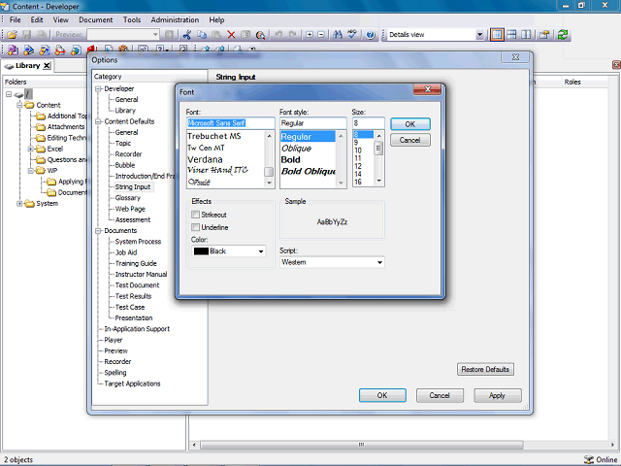621x466 pixels.
Task: Enable the Strikeout checkbox
Action: (195, 215)
